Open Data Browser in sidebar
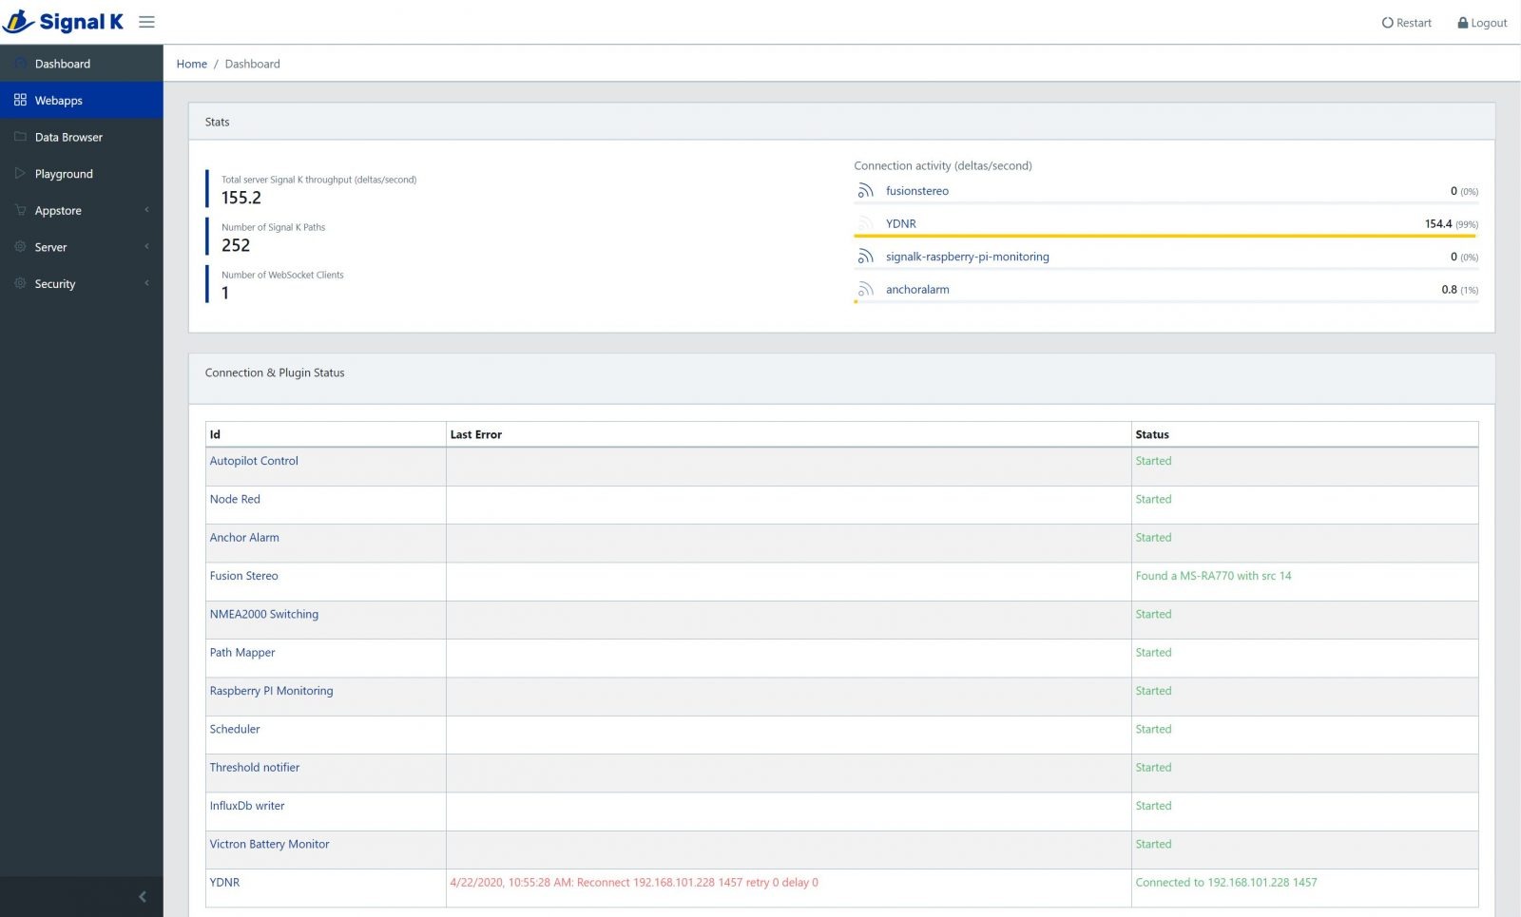Image resolution: width=1521 pixels, height=917 pixels. 82,137
